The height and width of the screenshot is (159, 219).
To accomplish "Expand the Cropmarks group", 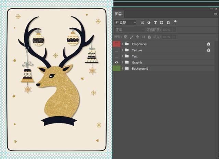I will pos(123,44).
